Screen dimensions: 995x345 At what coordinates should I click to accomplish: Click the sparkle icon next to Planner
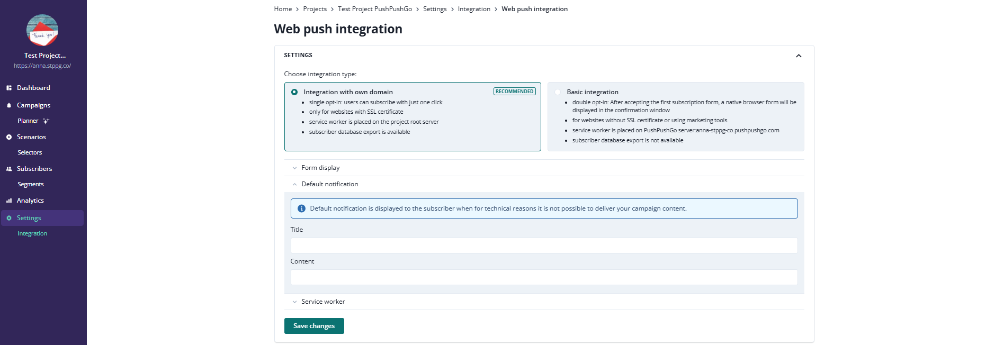tap(46, 121)
